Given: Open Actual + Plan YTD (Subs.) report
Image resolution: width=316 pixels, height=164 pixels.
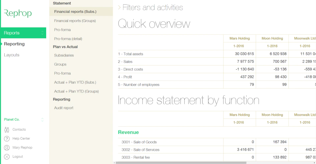Looking at the screenshot, I should 75,82.
